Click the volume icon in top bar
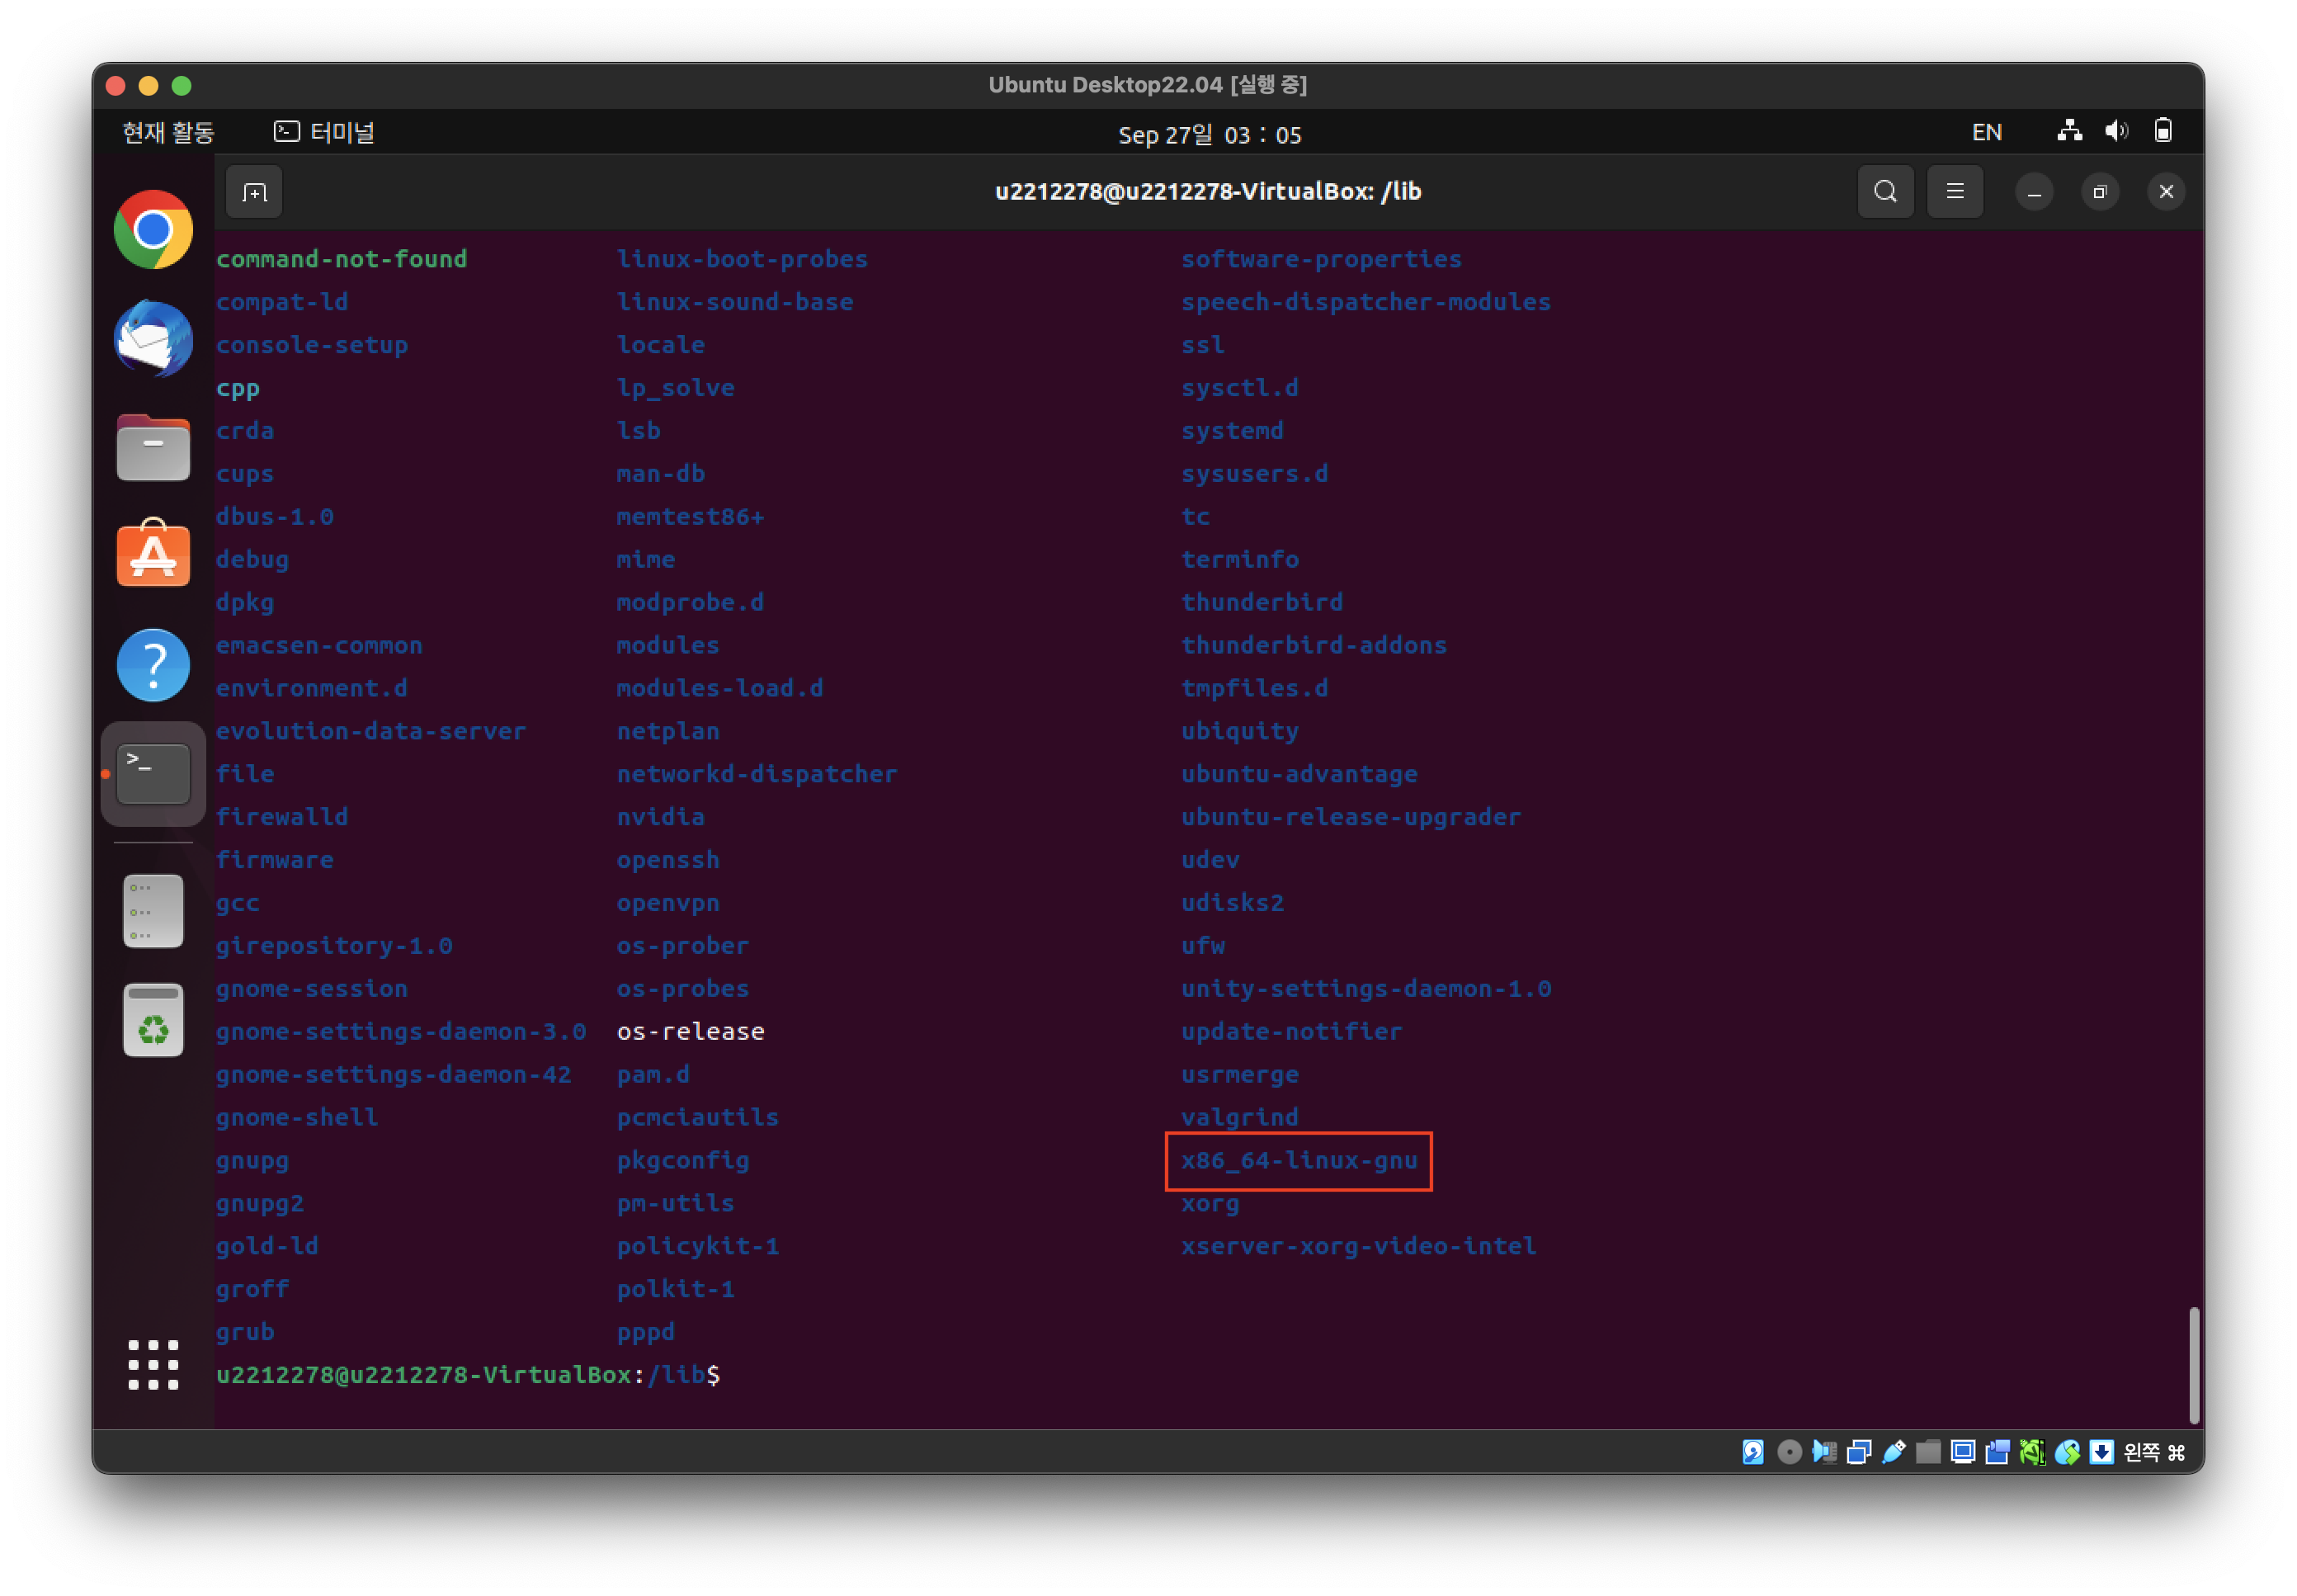2297x1596 pixels. coord(2116,132)
